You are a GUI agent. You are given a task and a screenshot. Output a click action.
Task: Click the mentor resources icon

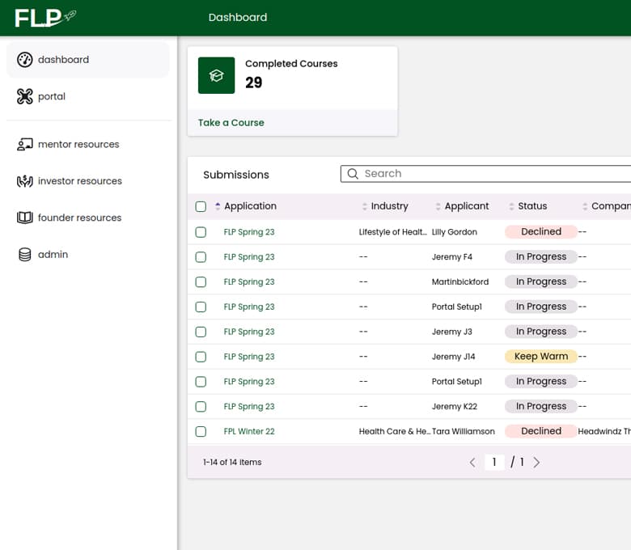point(24,145)
